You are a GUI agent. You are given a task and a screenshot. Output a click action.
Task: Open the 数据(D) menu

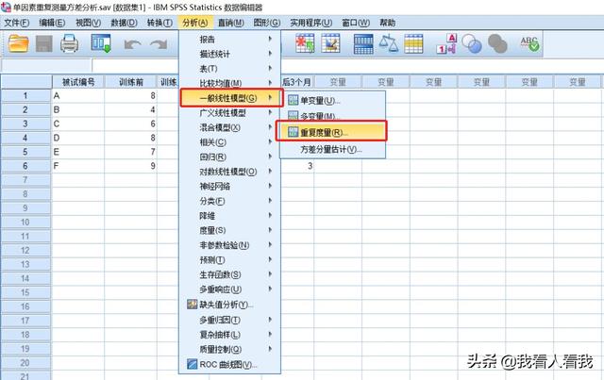[x=124, y=23]
